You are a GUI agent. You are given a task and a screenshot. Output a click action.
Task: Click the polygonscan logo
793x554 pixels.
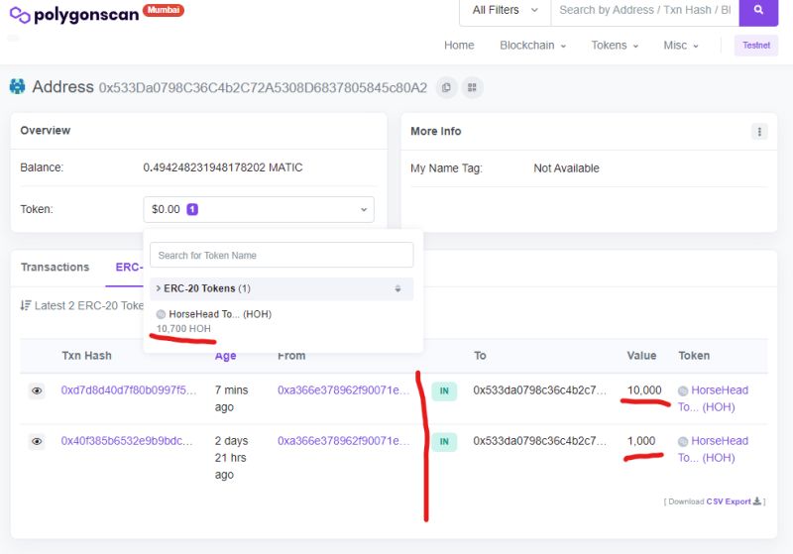click(x=74, y=15)
